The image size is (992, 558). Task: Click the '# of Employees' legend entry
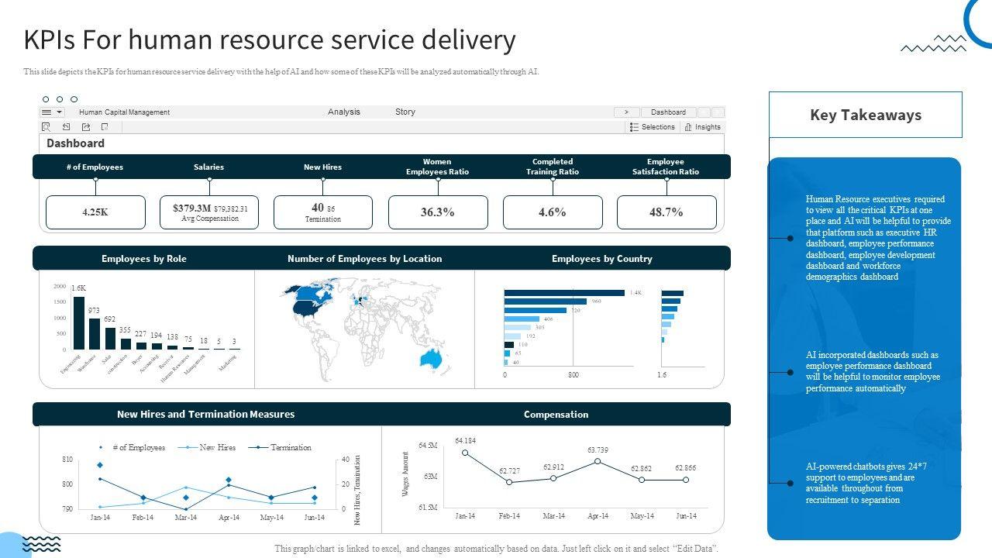(133, 447)
